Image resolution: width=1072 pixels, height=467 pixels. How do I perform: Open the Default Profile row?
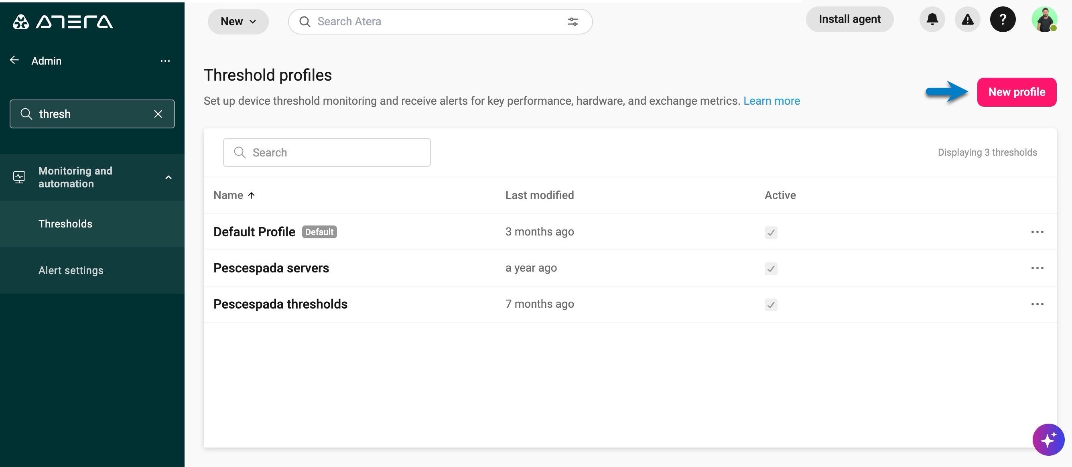(x=630, y=232)
